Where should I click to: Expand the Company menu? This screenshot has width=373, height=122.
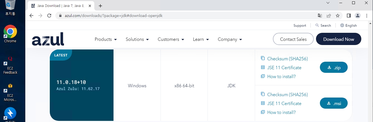coord(230,39)
